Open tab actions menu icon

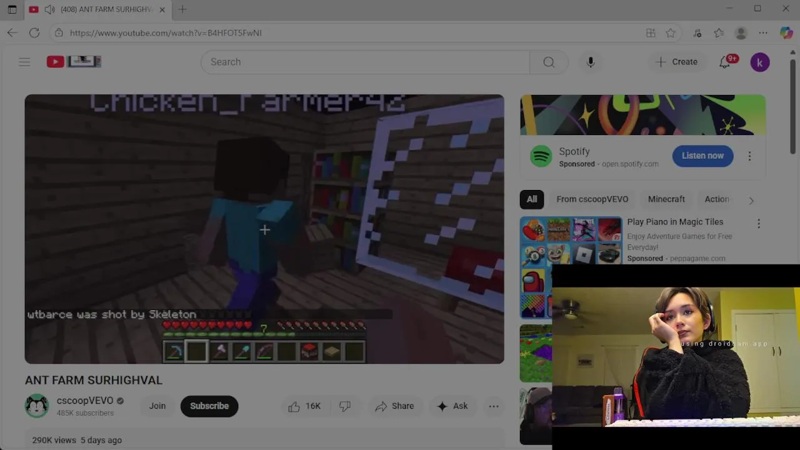12,9
